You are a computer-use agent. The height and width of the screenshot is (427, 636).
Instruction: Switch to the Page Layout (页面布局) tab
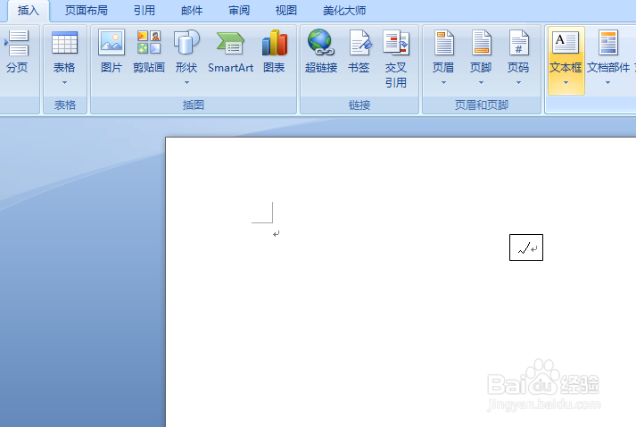(x=87, y=11)
